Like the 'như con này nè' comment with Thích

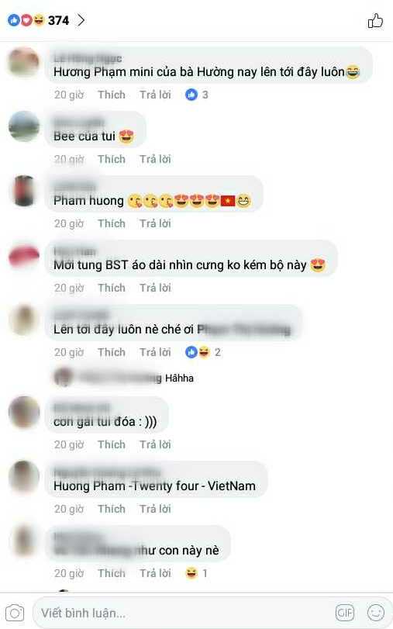point(112,573)
